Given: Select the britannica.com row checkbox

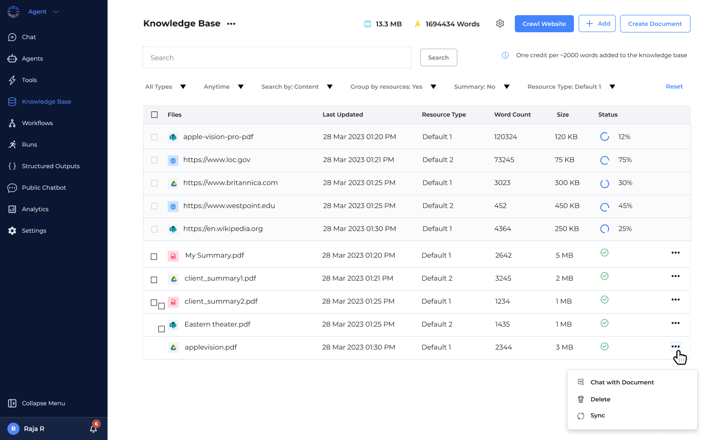Looking at the screenshot, I should 154,183.
